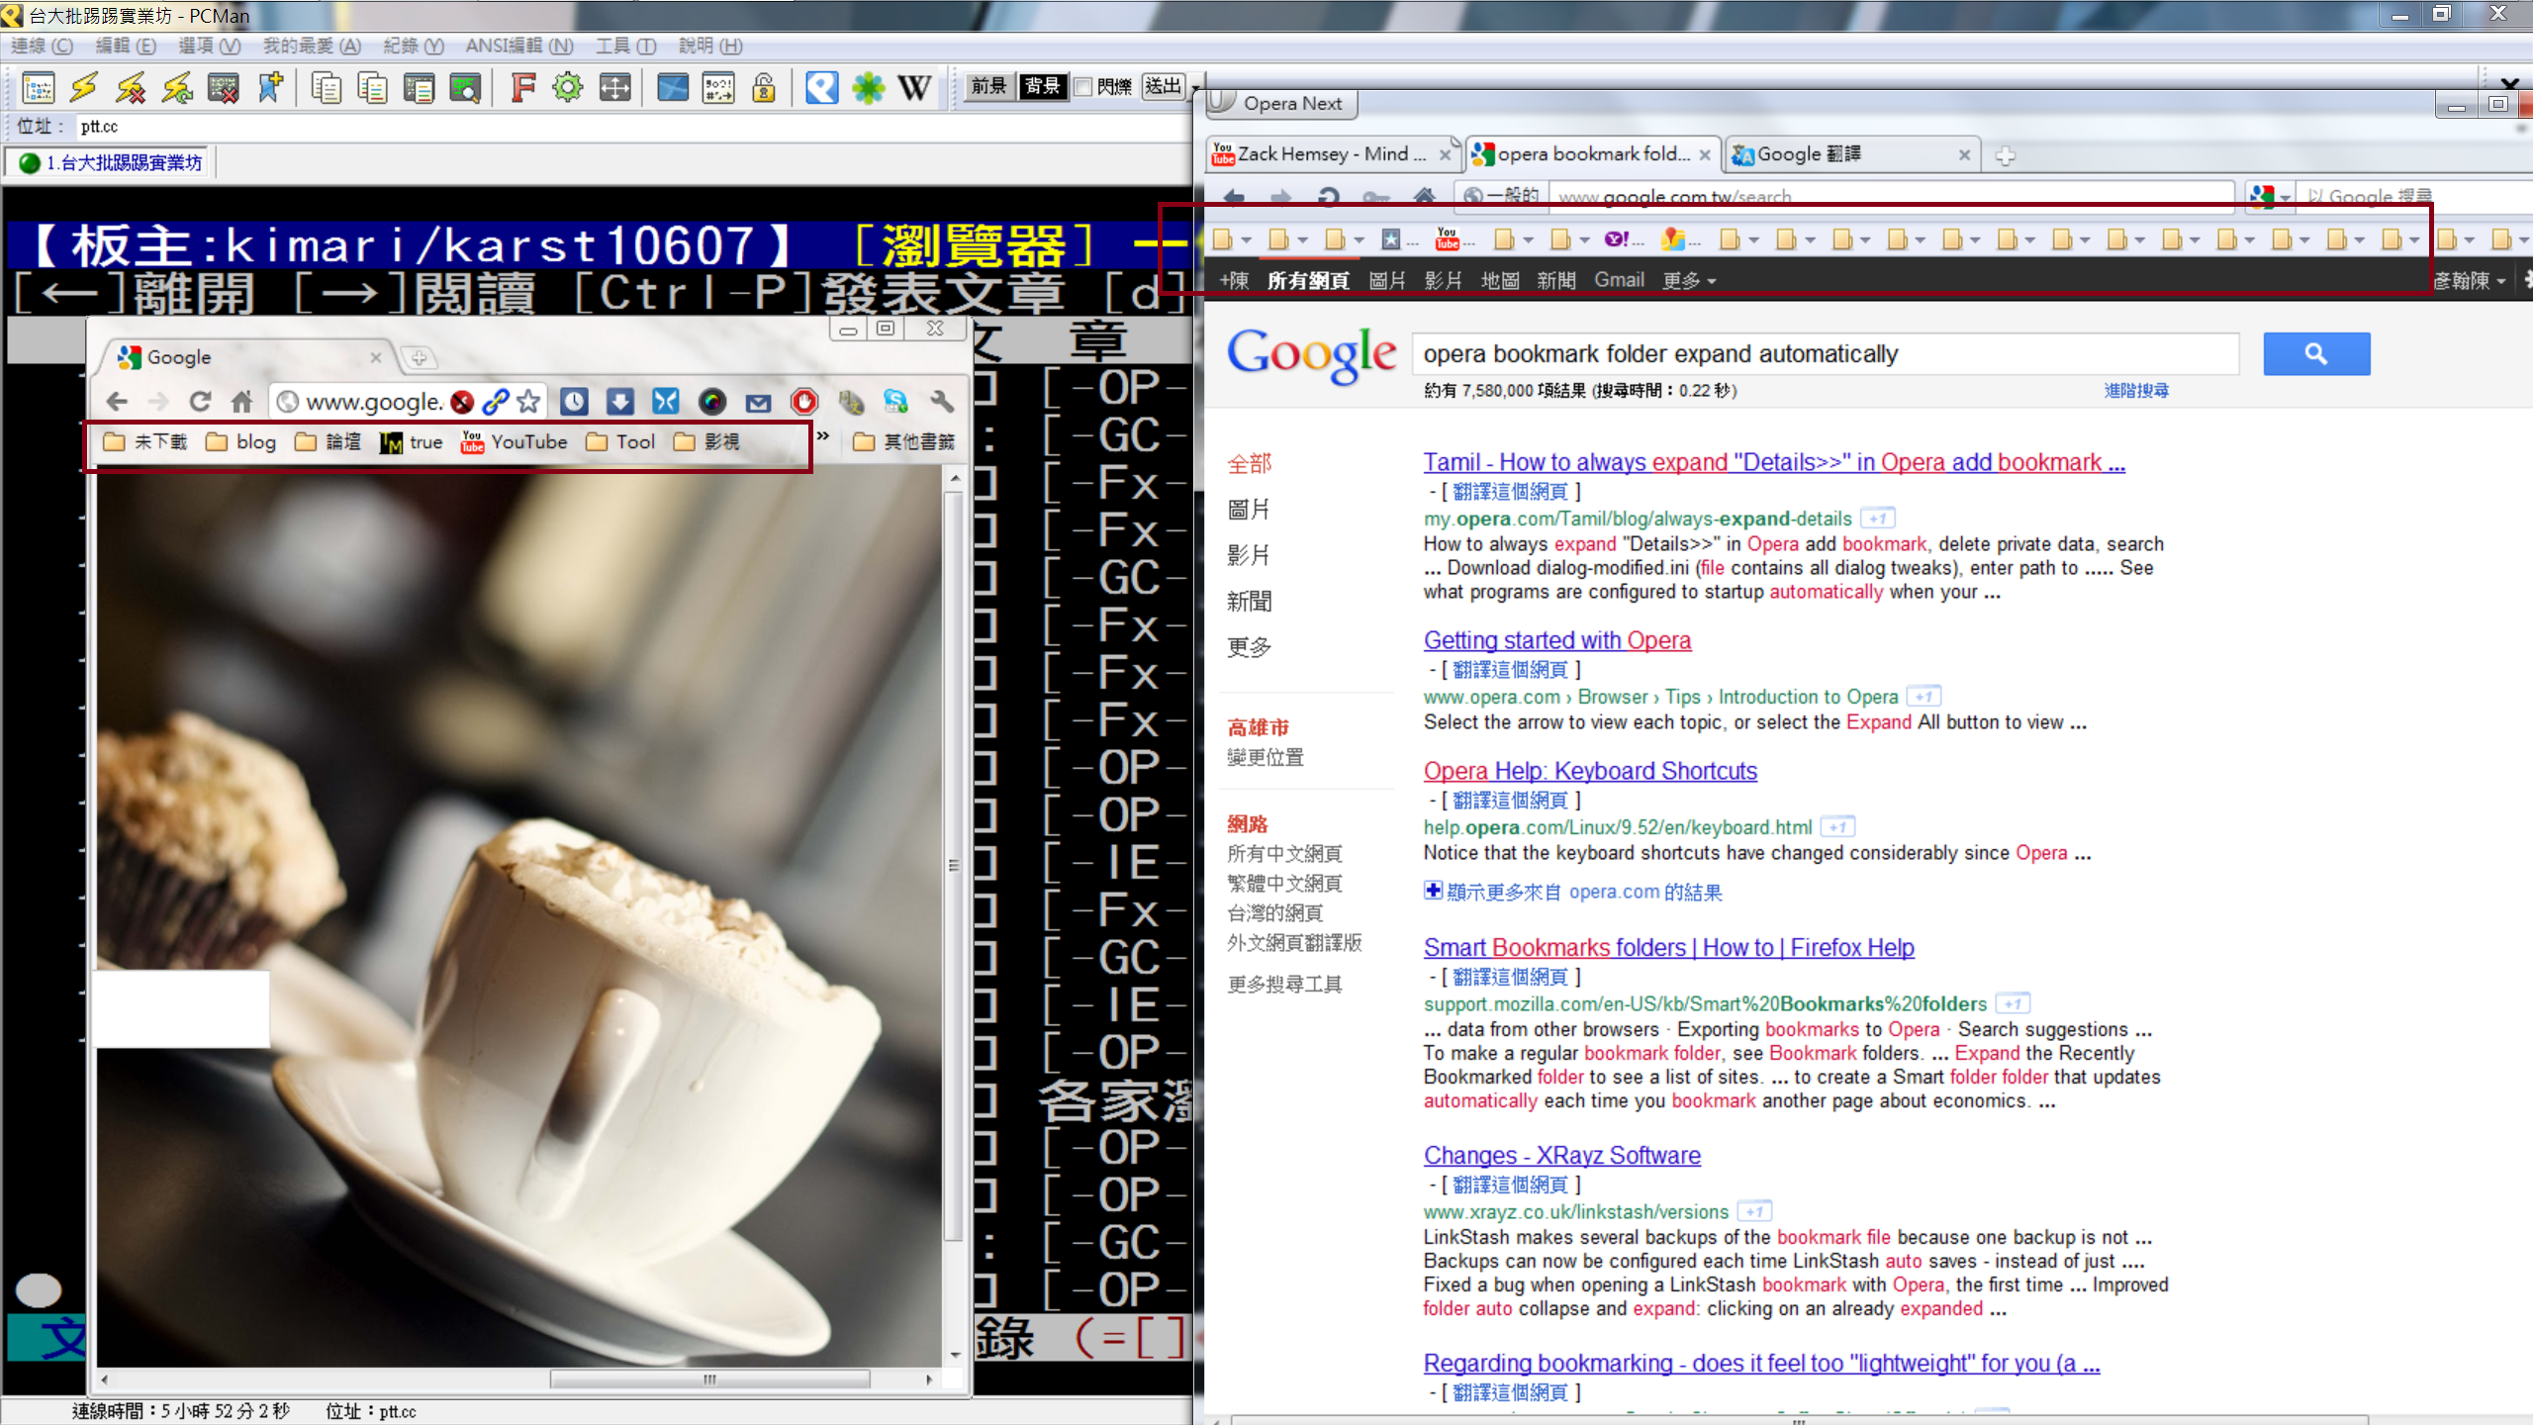2533x1425 pixels.
Task: Expand Chrome bookmarks overflow chevron
Action: [823, 435]
